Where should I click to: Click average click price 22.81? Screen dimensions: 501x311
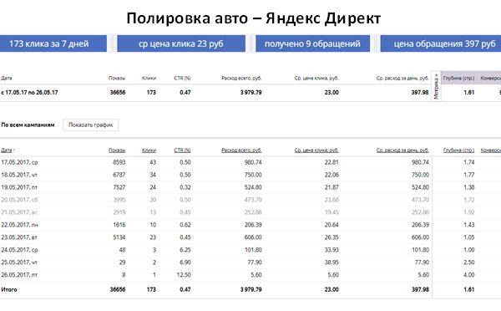click(331, 162)
